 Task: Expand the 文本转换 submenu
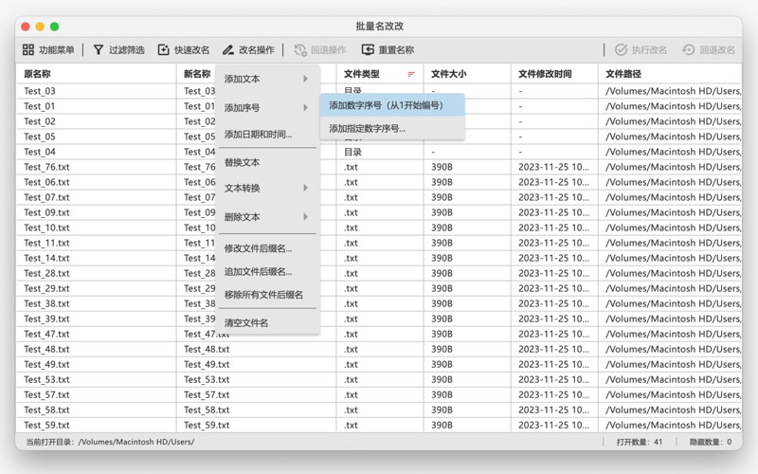[266, 189]
